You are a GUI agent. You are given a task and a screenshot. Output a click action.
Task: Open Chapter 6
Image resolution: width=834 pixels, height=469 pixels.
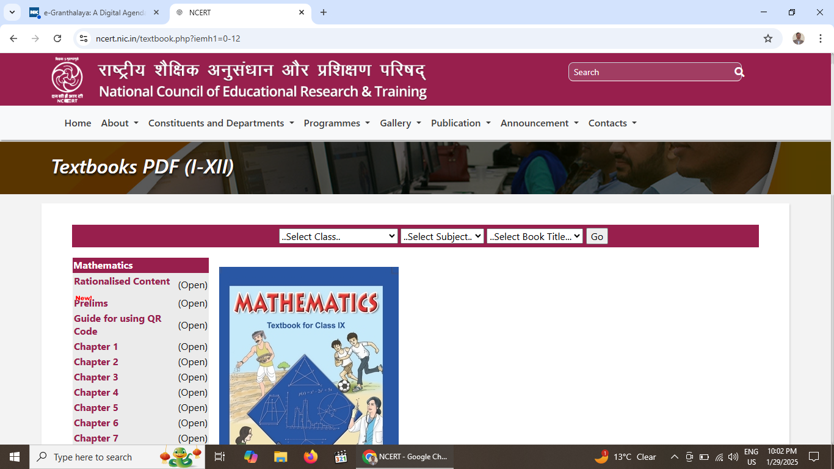(96, 423)
